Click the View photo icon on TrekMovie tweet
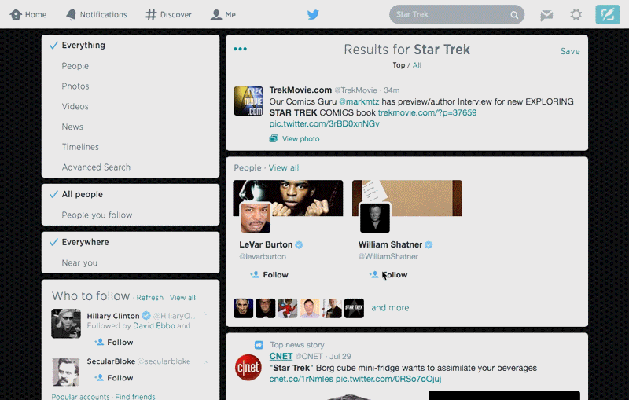Image resolution: width=629 pixels, height=400 pixels. point(274,138)
